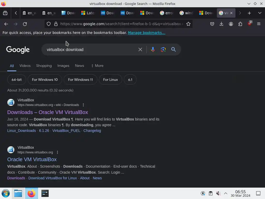This screenshot has height=199, width=265.
Task: Apply the 6.1 version chip
Action: [130, 80]
